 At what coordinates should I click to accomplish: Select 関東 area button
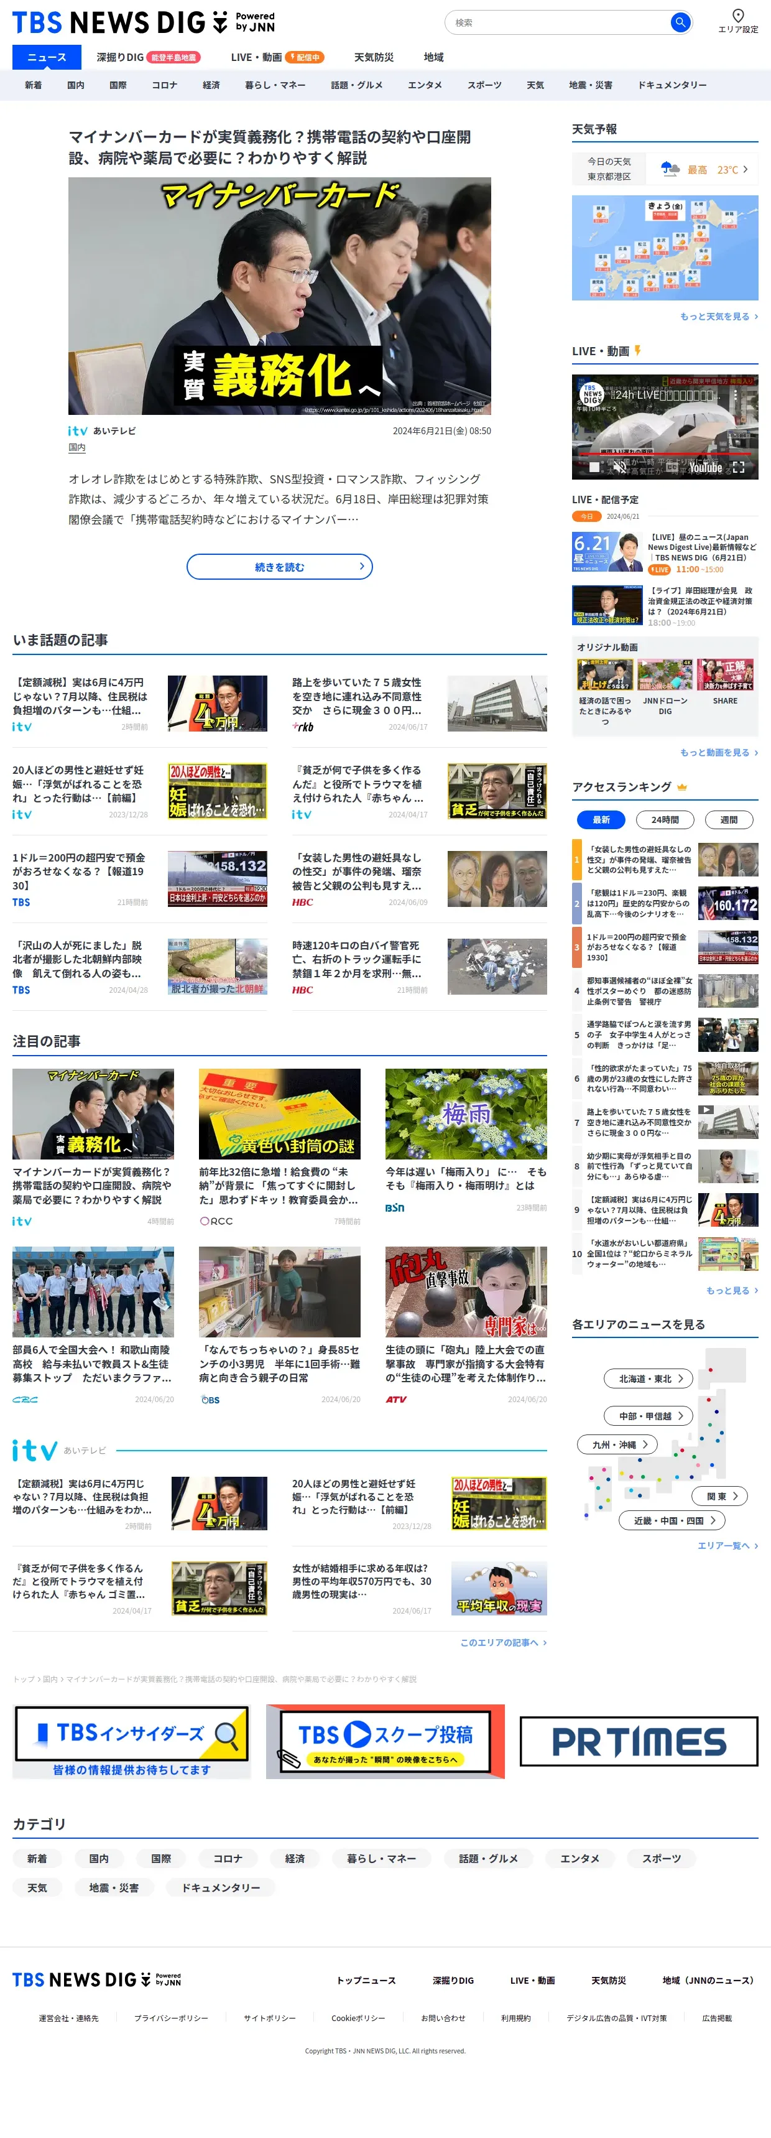click(719, 1495)
